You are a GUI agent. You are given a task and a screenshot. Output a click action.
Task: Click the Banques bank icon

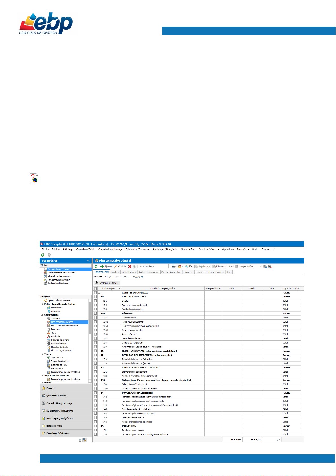point(49,329)
